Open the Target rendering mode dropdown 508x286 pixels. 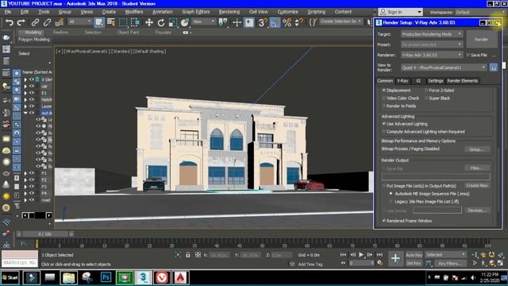click(432, 34)
